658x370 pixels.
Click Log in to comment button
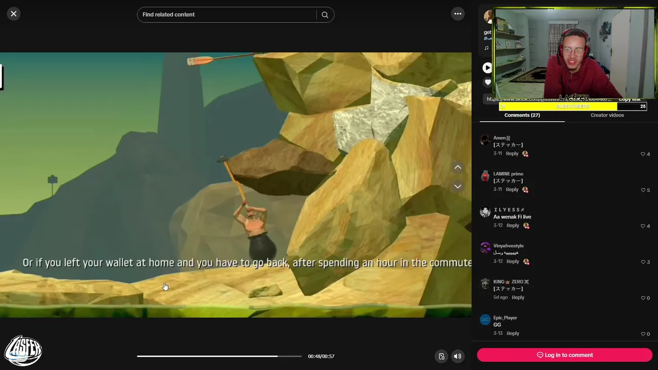point(564,355)
